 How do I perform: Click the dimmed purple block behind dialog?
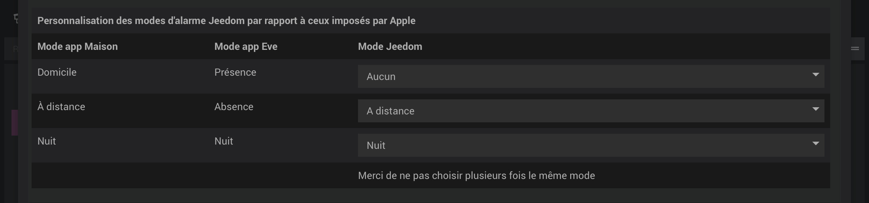point(15,123)
